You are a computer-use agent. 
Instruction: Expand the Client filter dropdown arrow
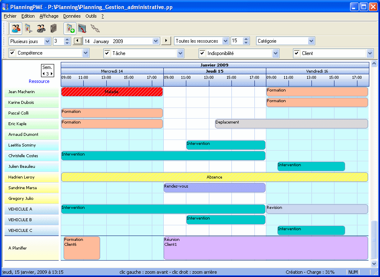pyautogui.click(x=370, y=53)
